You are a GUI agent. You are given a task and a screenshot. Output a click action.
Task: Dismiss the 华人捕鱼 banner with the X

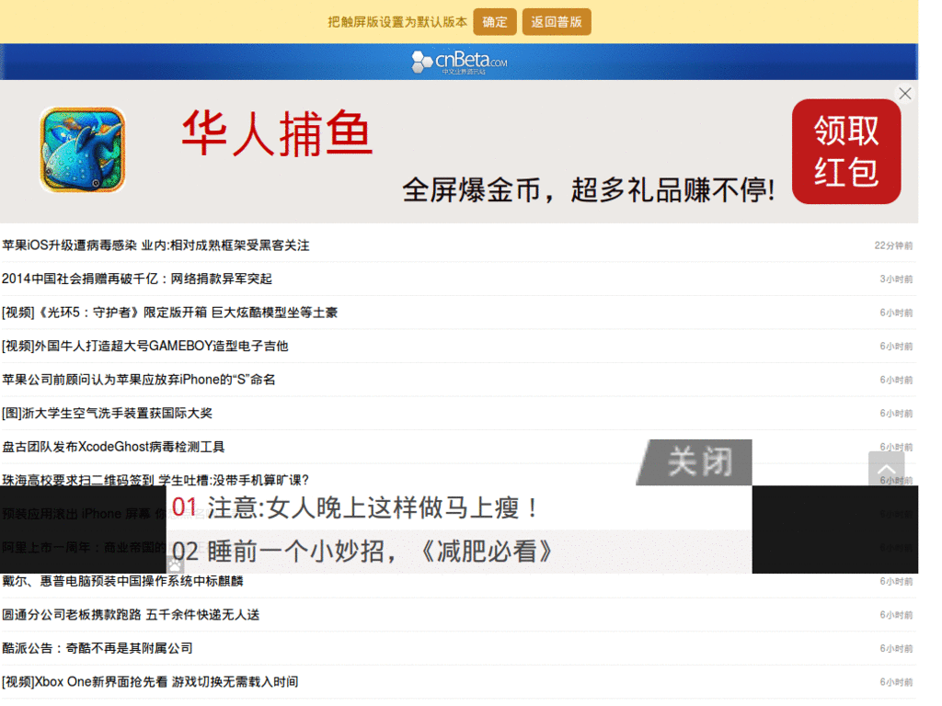tap(904, 93)
